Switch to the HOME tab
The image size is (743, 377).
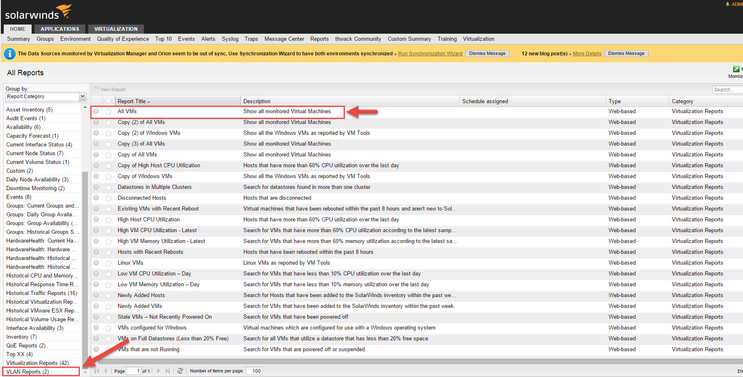tap(18, 29)
